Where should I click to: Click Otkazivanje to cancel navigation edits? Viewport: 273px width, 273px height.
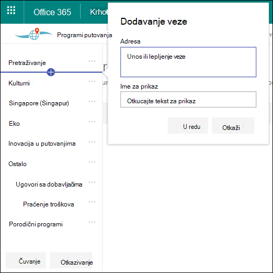(x=71, y=260)
